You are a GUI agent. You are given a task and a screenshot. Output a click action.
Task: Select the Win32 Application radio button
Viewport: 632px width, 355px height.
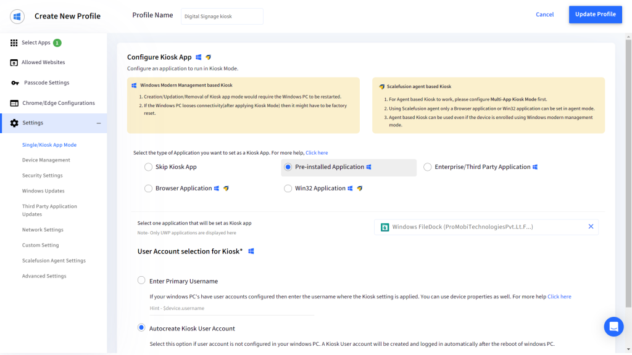tap(288, 189)
